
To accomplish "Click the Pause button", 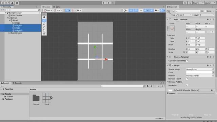I will [x=108, y=3].
